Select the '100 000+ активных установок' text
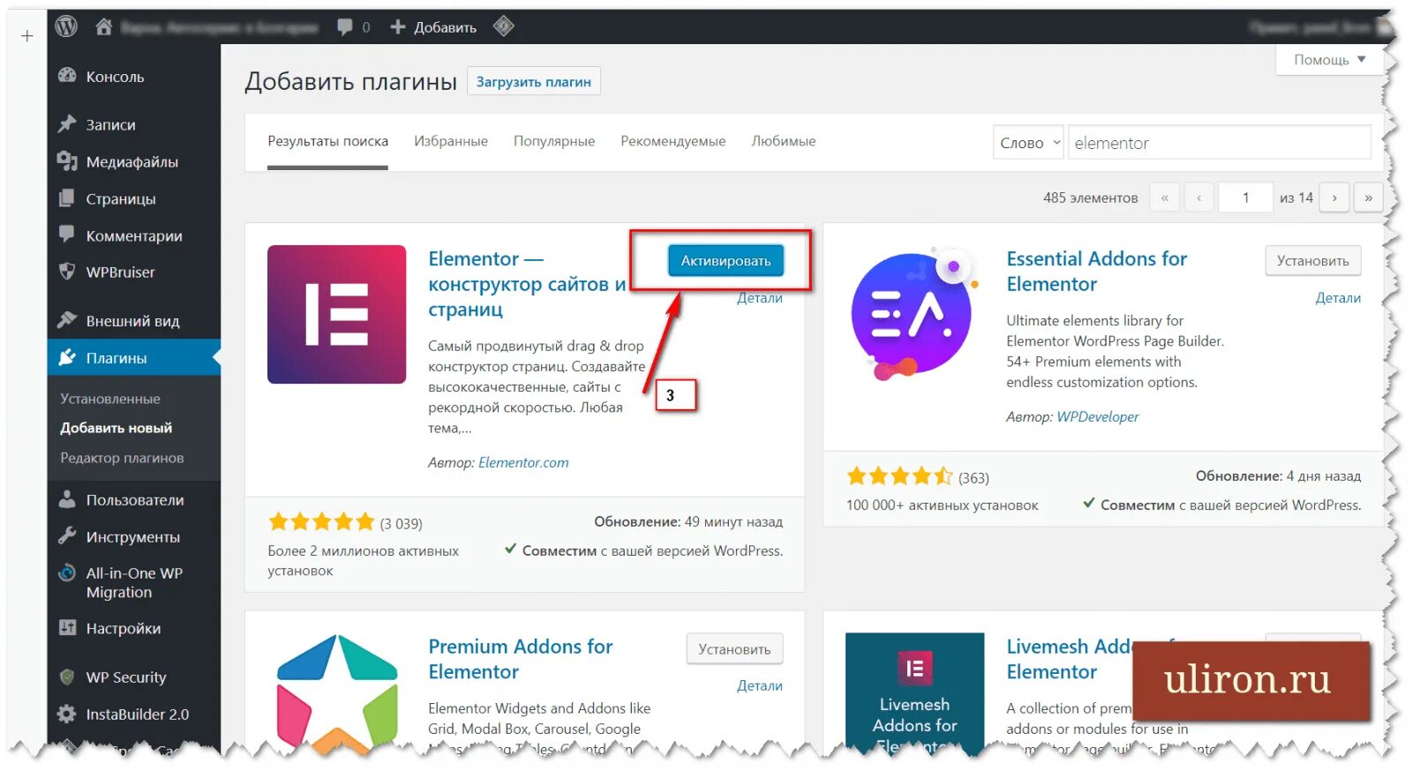1412x770 pixels. coord(942,505)
